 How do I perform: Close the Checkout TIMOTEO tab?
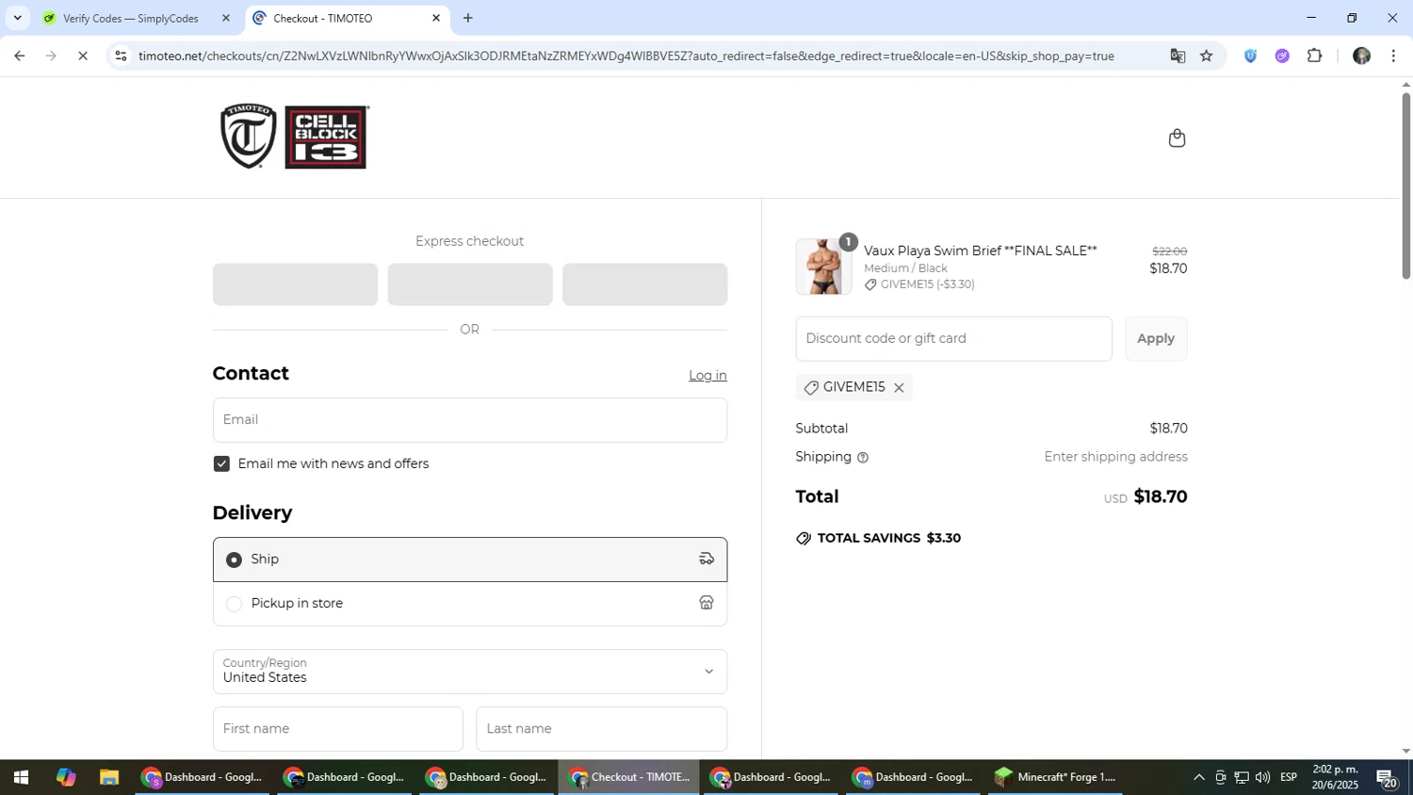[436, 18]
